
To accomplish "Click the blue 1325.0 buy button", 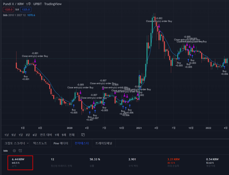I will click(26, 9).
